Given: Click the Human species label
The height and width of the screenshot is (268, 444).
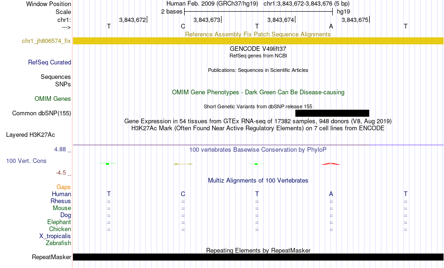Looking at the screenshot, I should pyautogui.click(x=61, y=194).
